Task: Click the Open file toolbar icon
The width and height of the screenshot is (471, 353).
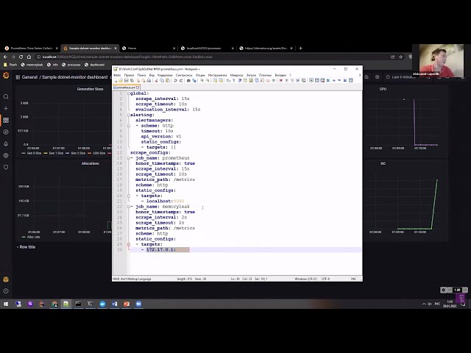Action: [121, 80]
